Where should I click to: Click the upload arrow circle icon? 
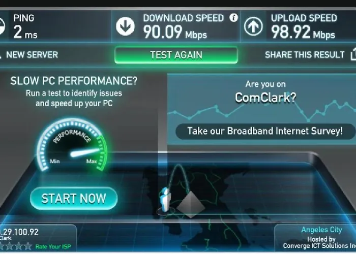pos(253,26)
